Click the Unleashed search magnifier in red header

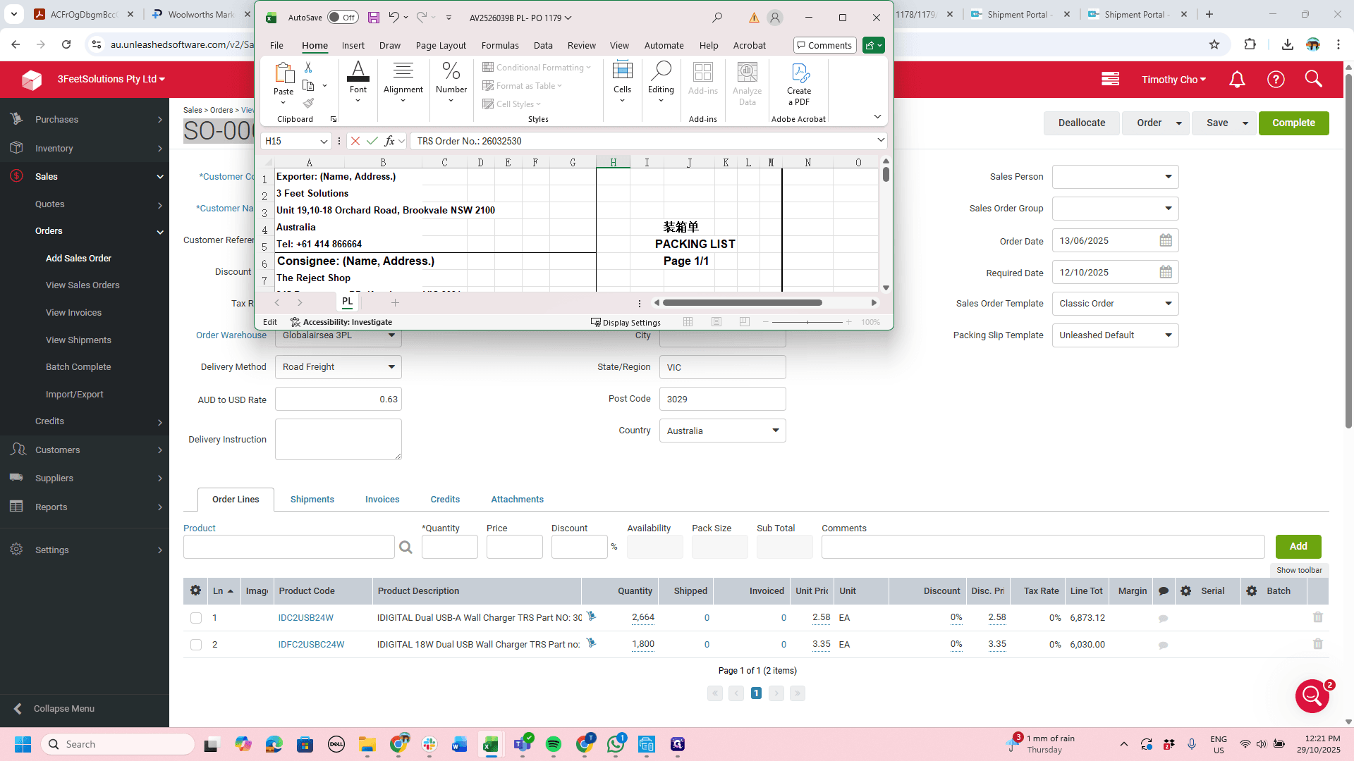click(1313, 79)
